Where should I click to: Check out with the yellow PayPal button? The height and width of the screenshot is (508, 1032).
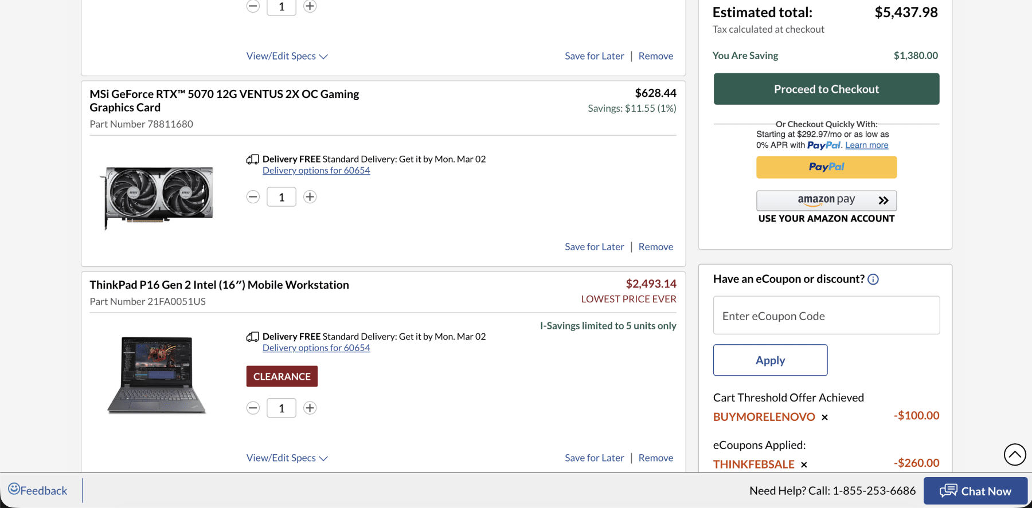click(826, 167)
